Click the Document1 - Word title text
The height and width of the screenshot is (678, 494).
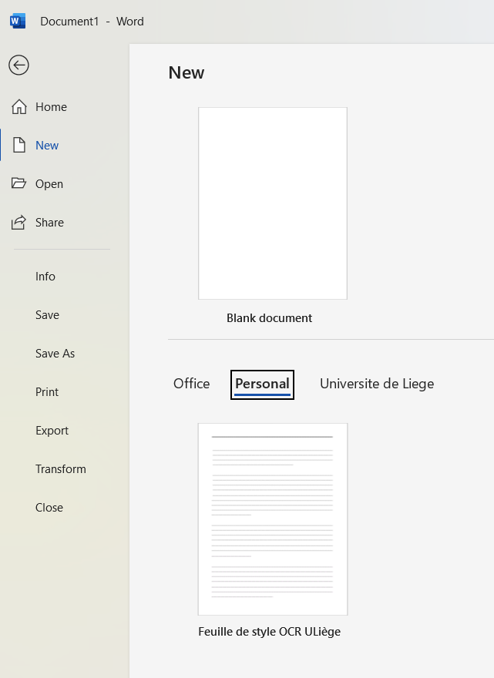[92, 22]
